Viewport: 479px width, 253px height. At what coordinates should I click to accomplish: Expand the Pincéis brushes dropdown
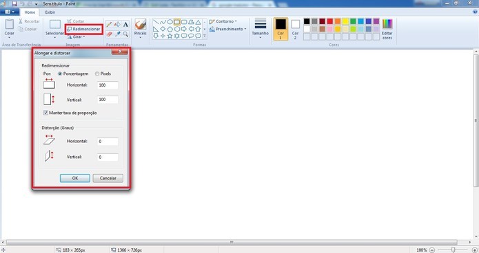tap(140, 38)
